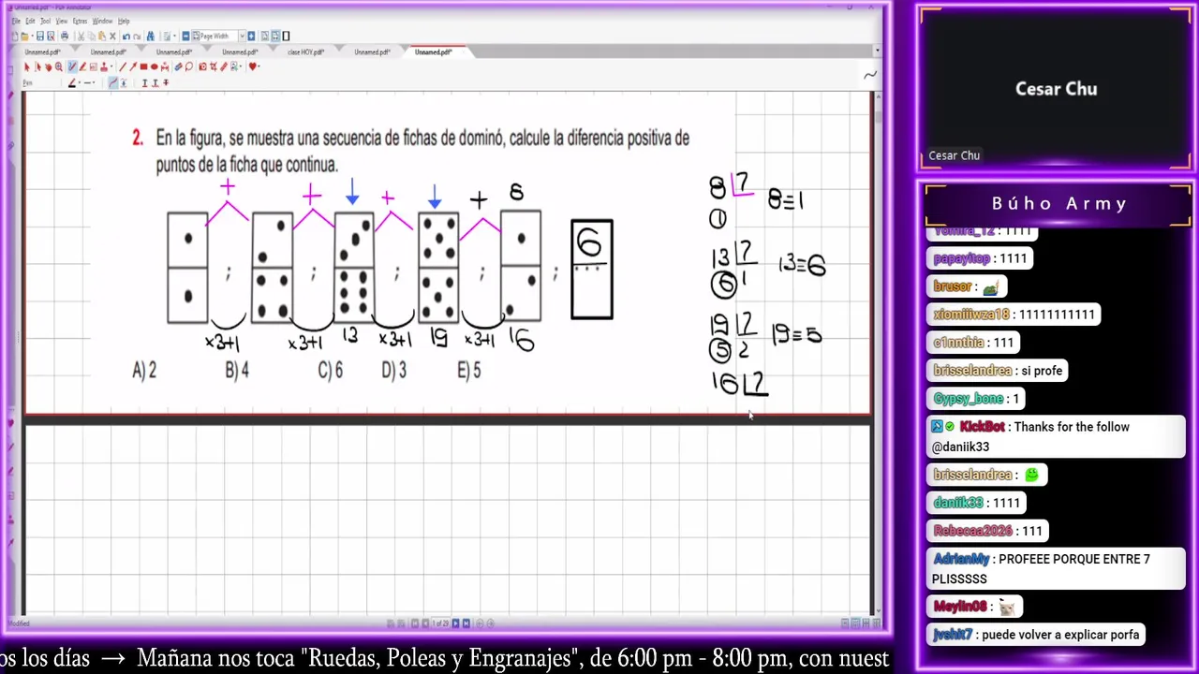Open the File menu
This screenshot has height=674, width=1199.
pos(16,21)
